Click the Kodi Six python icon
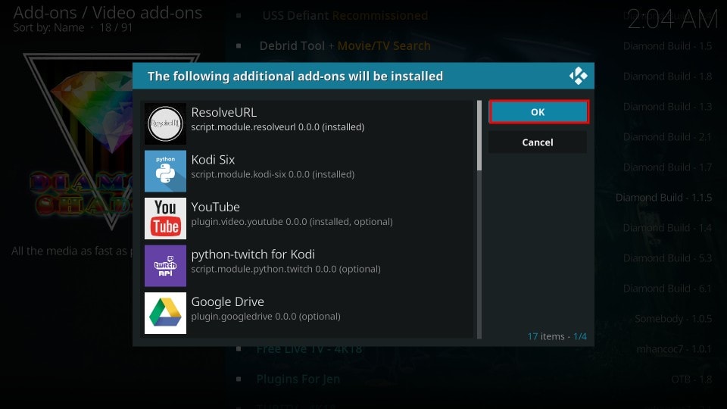This screenshot has height=409, width=727. pos(165,171)
